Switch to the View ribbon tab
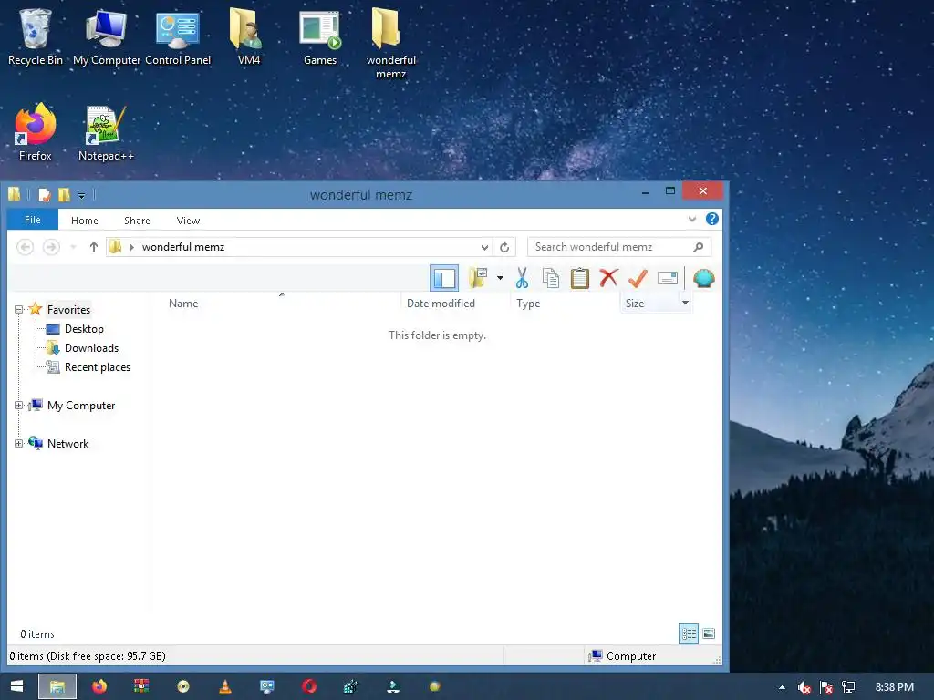Viewport: 934px width, 700px height. point(188,221)
